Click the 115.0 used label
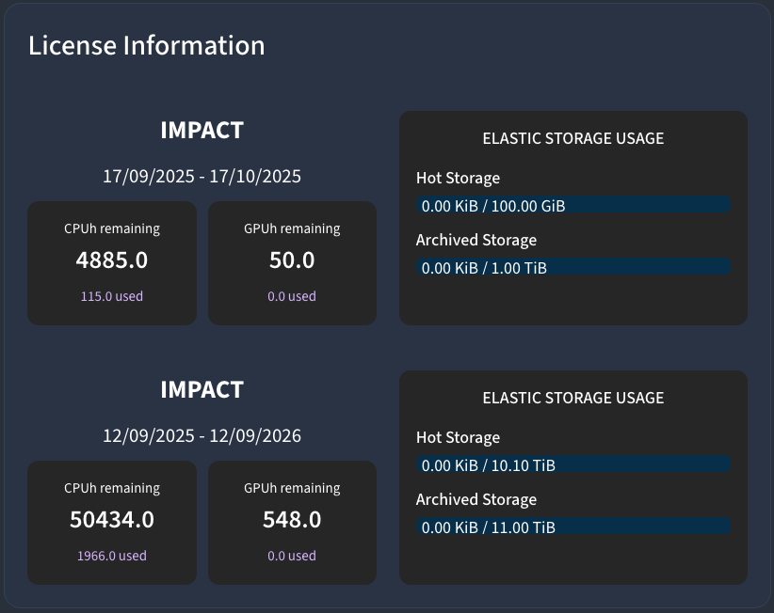The image size is (774, 613). click(112, 296)
